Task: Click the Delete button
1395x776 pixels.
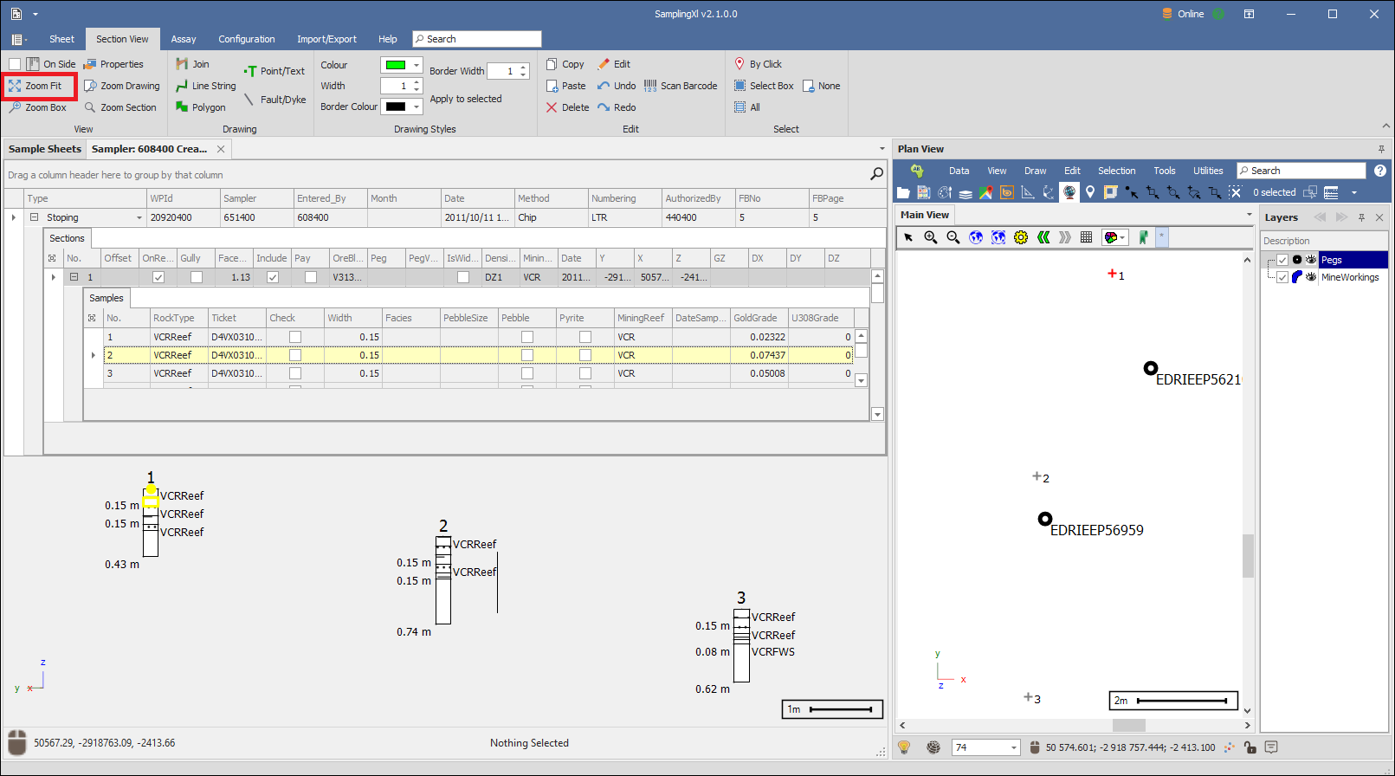Action: (x=567, y=107)
